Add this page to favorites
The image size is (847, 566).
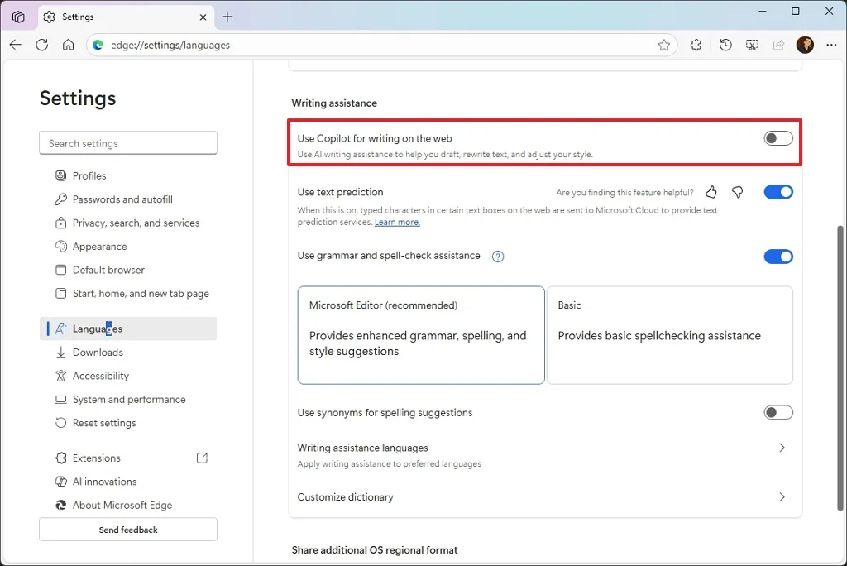pyautogui.click(x=663, y=45)
